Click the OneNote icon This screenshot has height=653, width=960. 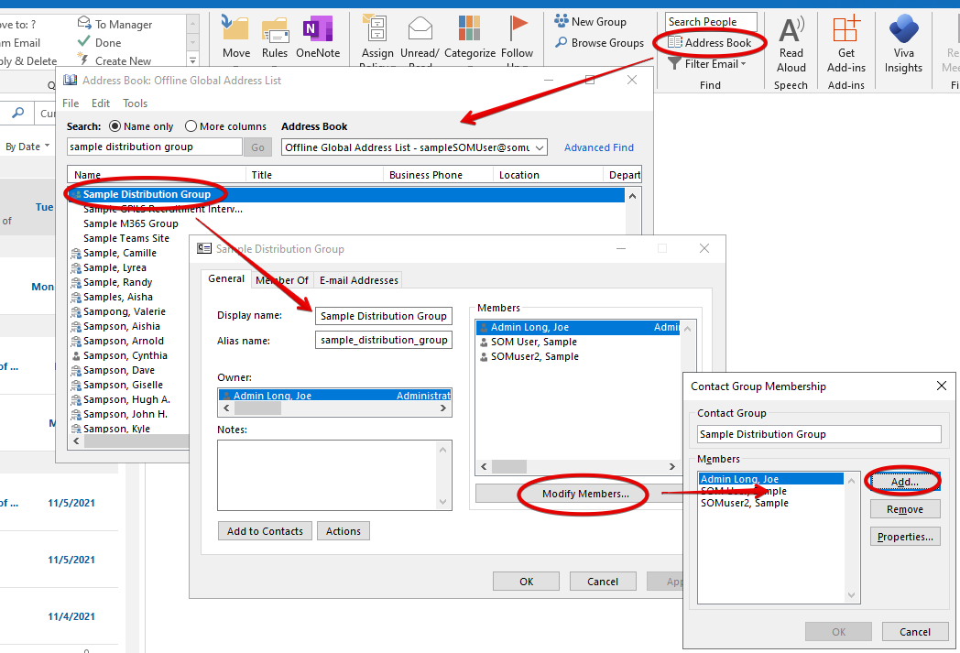tap(318, 29)
